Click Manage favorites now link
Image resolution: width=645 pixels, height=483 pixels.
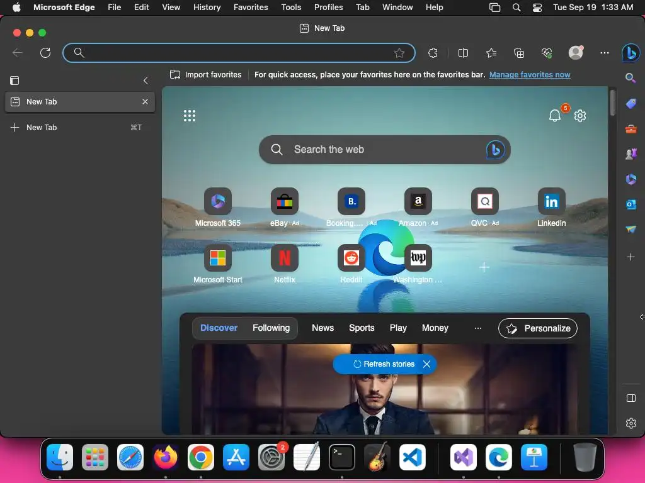pos(529,75)
